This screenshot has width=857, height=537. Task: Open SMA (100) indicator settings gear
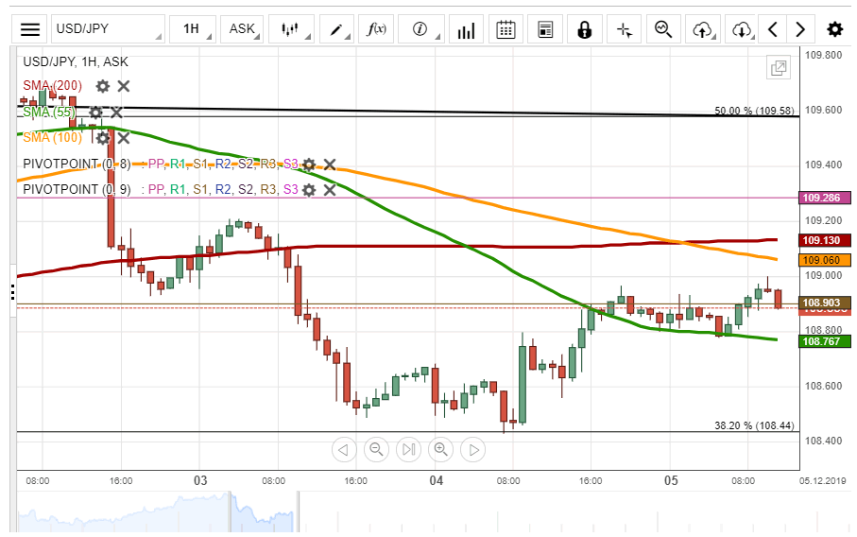point(103,138)
